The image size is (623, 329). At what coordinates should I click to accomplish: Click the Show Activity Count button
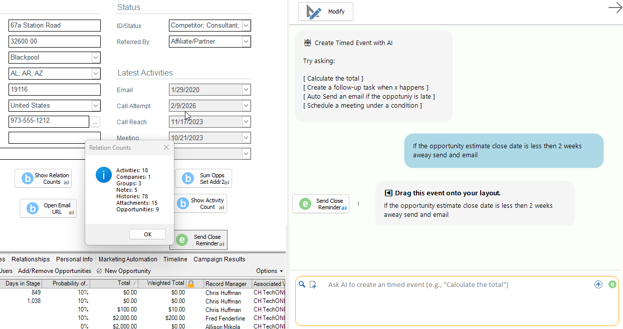[x=201, y=203]
